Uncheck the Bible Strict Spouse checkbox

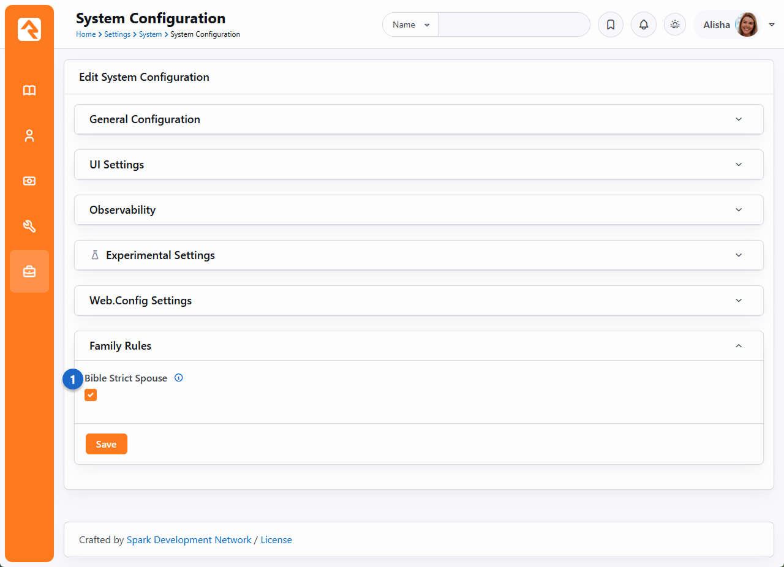point(91,395)
